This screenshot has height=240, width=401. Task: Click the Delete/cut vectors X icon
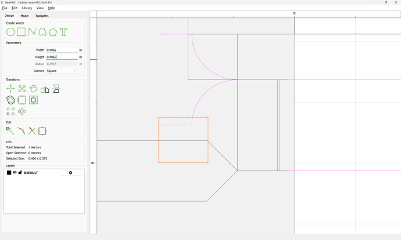tap(32, 131)
